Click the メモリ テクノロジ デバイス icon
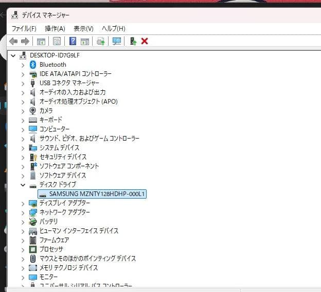The width and height of the screenshot is (321, 292). tap(33, 268)
